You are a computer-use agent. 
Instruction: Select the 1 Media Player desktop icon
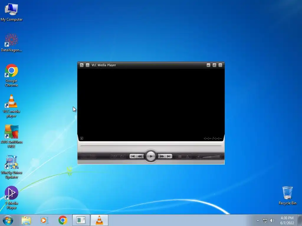(x=12, y=197)
